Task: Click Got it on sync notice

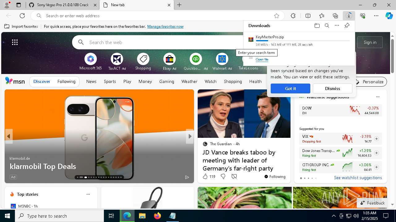Action: coord(290,88)
